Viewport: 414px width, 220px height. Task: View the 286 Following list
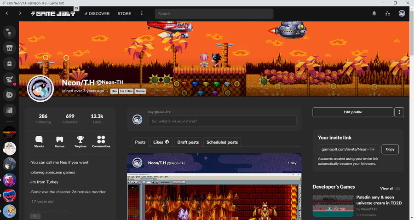[43, 119]
